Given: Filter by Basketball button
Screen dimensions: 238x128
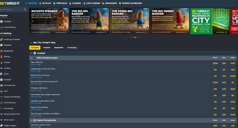Looking at the screenshot, I should click(x=59, y=48).
